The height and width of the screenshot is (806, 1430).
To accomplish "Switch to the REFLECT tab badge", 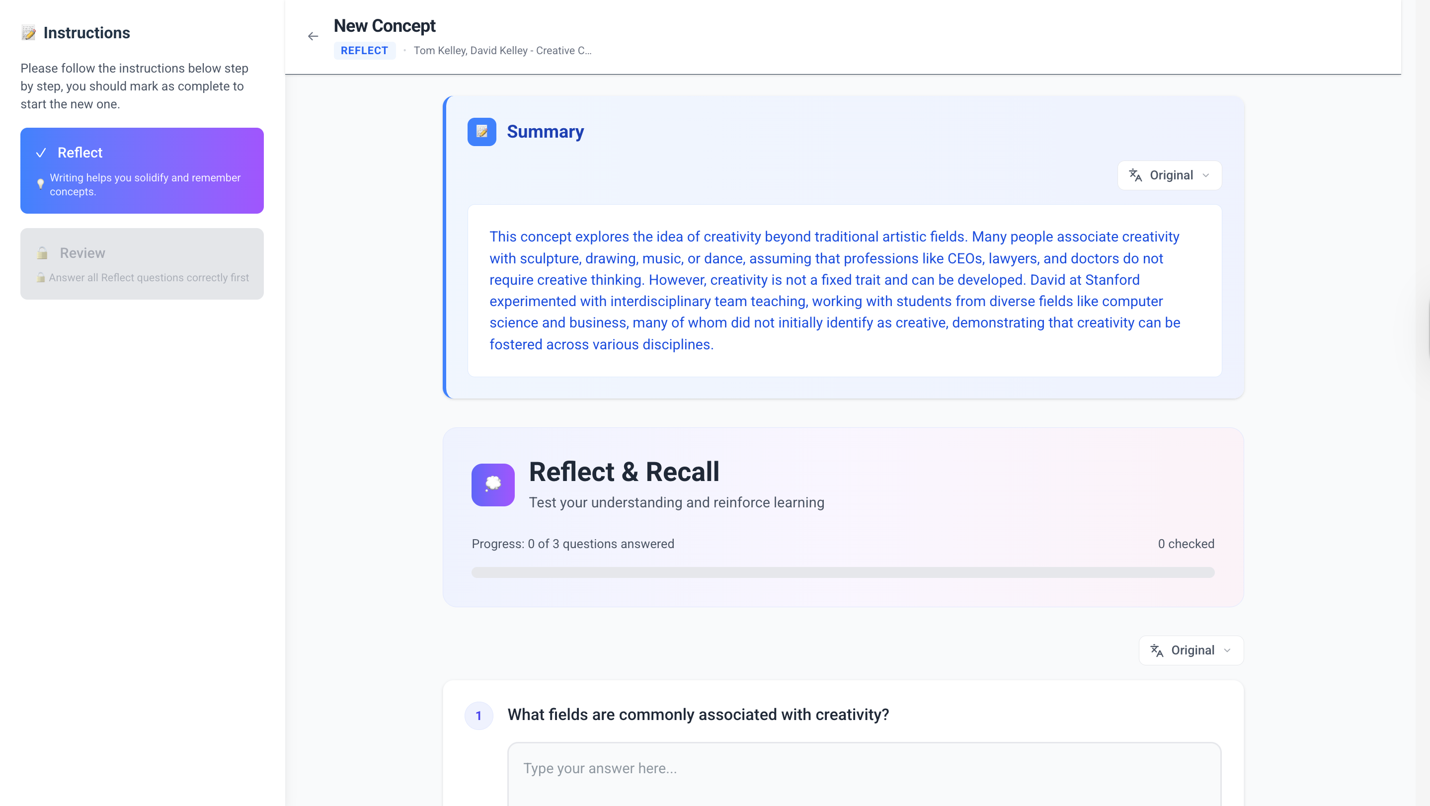I will coord(364,50).
